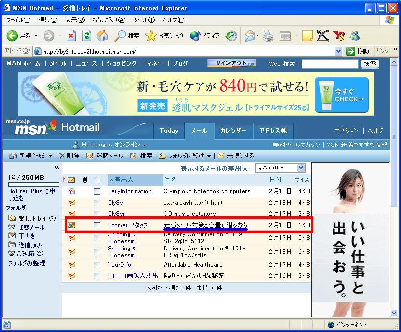The width and height of the screenshot is (401, 332).
Task: Click the 検索 mail search toolbar button
Action: [x=141, y=156]
